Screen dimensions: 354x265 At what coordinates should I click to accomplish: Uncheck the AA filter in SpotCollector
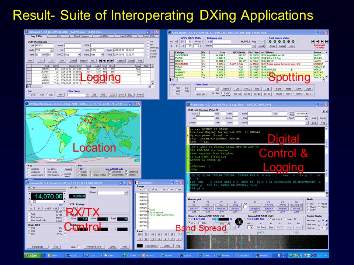pos(214,93)
